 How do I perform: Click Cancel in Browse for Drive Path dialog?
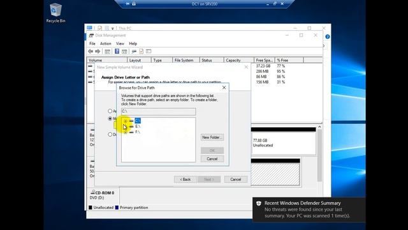pyautogui.click(x=212, y=159)
